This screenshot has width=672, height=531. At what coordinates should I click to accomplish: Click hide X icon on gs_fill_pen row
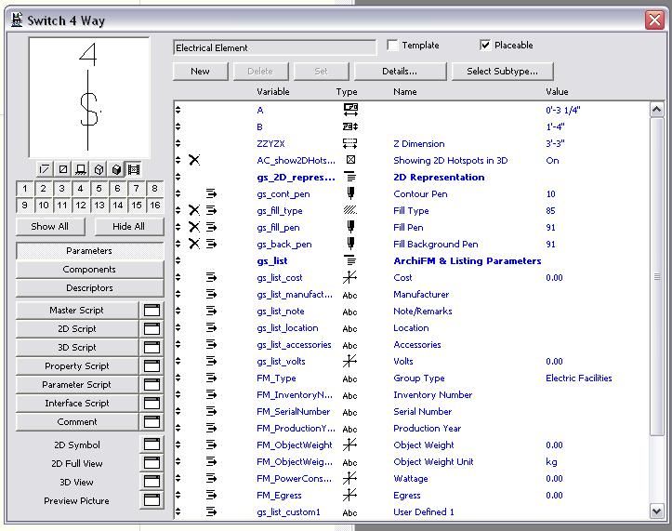(194, 228)
